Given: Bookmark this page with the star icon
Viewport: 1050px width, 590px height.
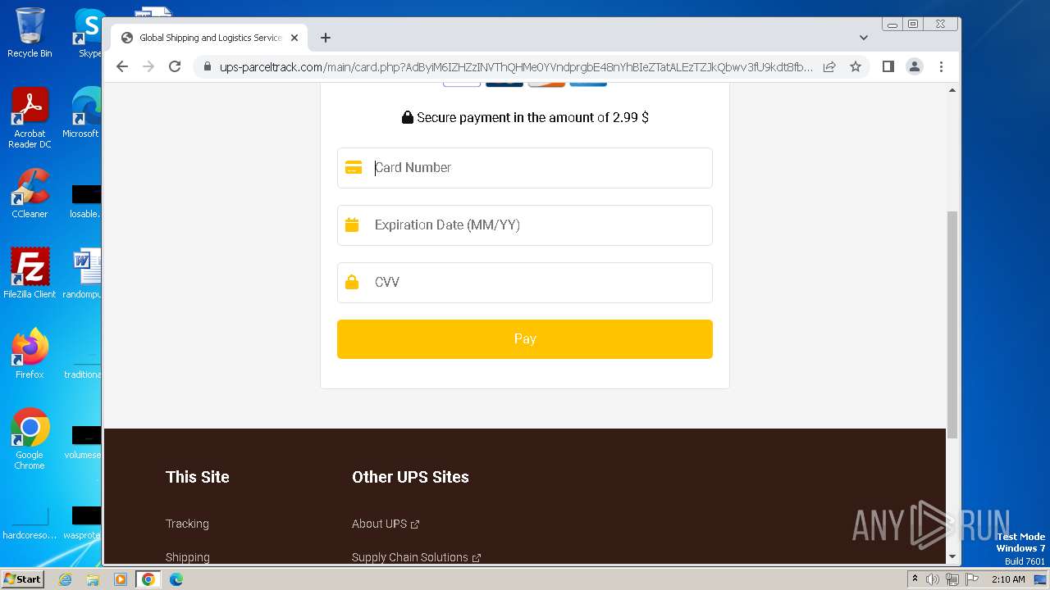Looking at the screenshot, I should [x=856, y=66].
